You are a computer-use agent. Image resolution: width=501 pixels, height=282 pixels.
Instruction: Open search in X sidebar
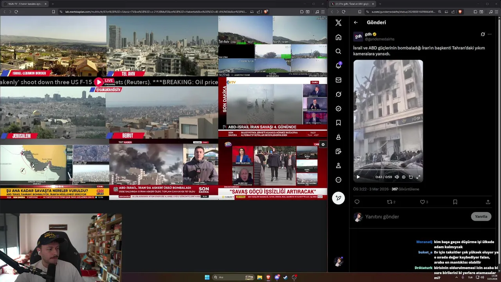[339, 51]
